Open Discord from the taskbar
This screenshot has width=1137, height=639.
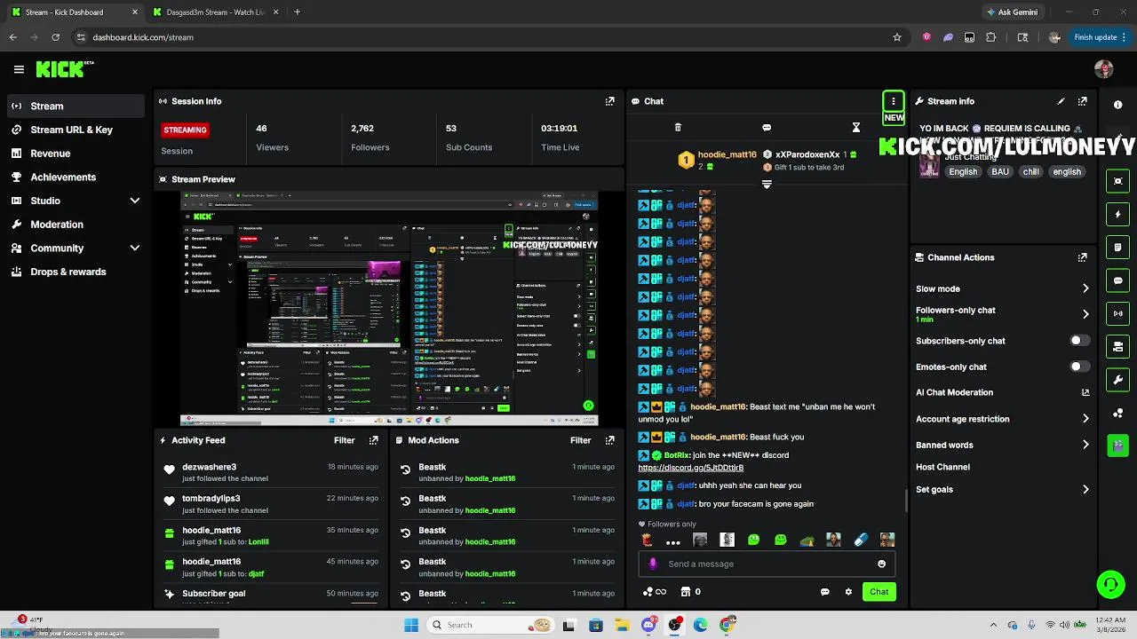coord(648,625)
